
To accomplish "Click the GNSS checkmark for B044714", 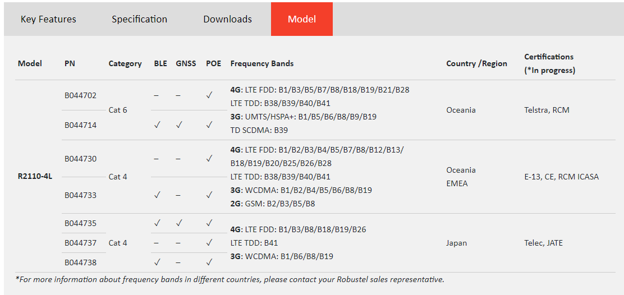I will point(179,125).
